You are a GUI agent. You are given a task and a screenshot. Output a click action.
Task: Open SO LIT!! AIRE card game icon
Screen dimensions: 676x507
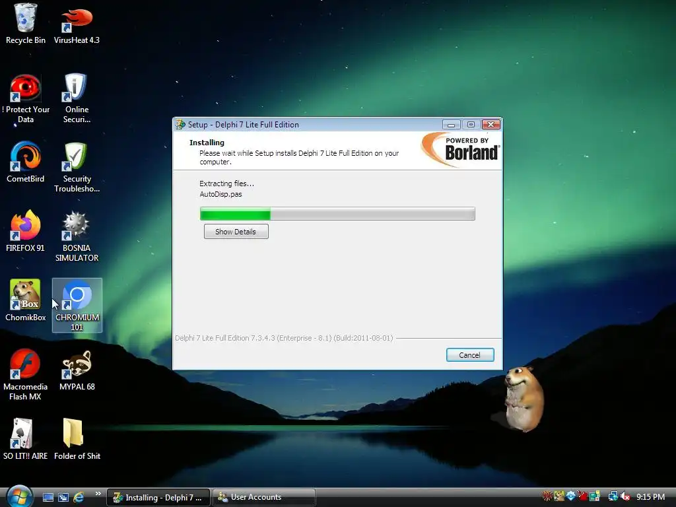[x=26, y=439]
